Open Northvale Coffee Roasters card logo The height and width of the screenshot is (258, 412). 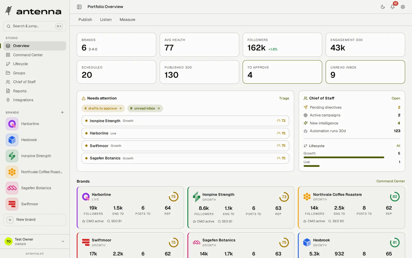307,197
